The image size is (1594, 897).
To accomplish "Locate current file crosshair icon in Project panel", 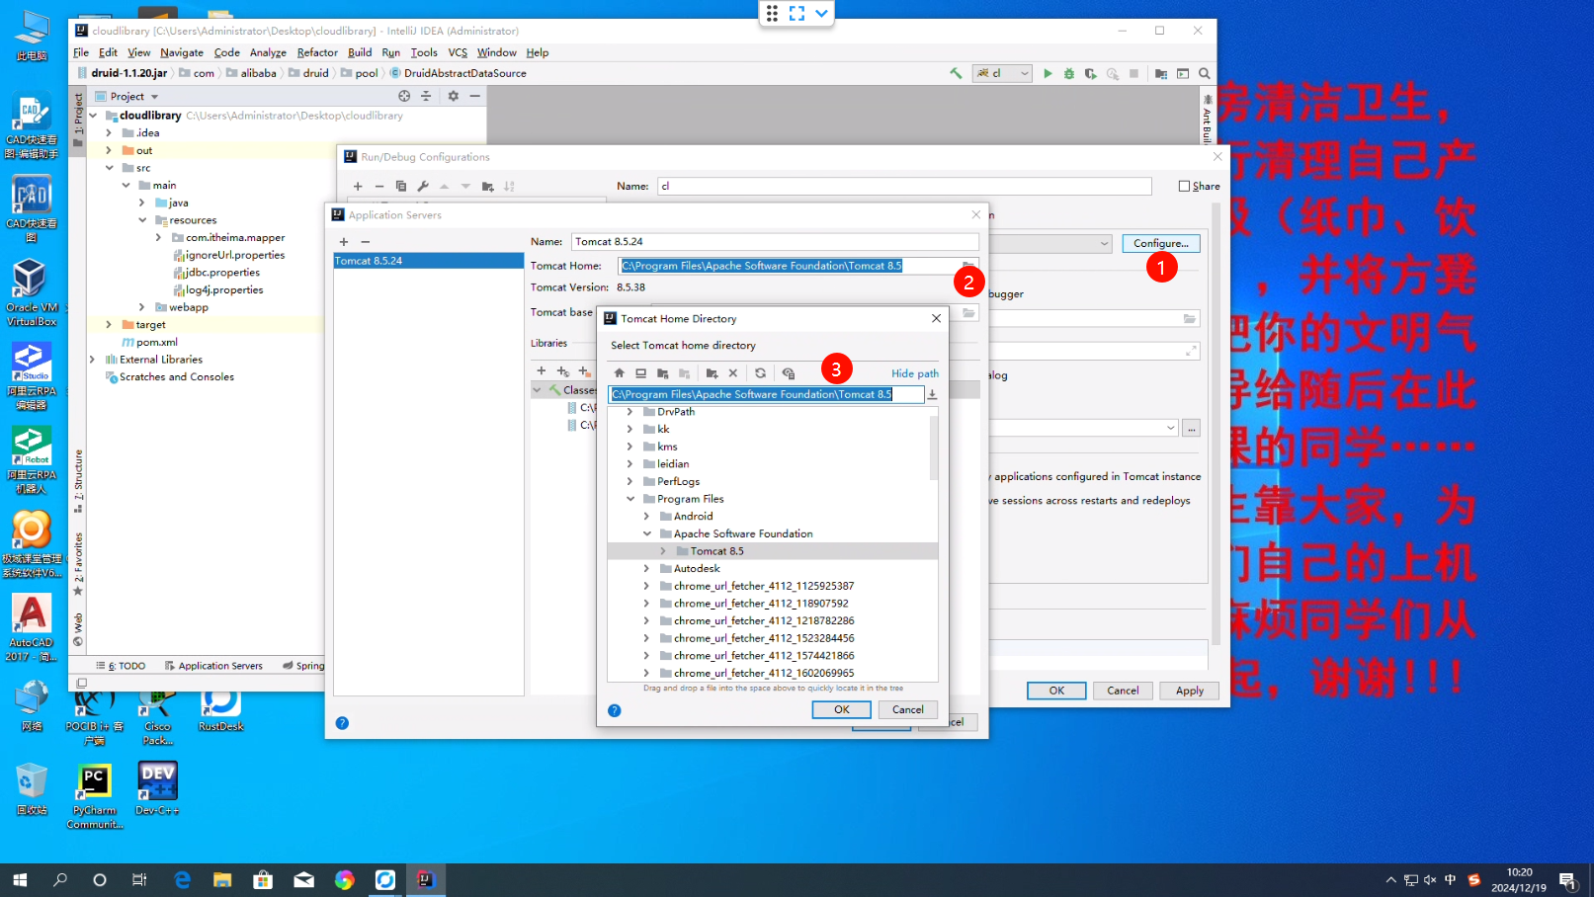I will pyautogui.click(x=404, y=96).
